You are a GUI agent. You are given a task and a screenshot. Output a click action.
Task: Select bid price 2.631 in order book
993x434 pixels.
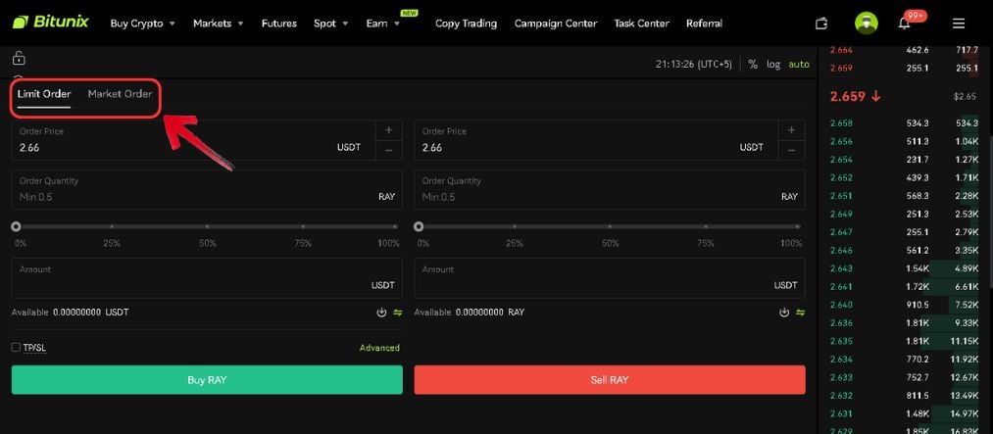(841, 413)
